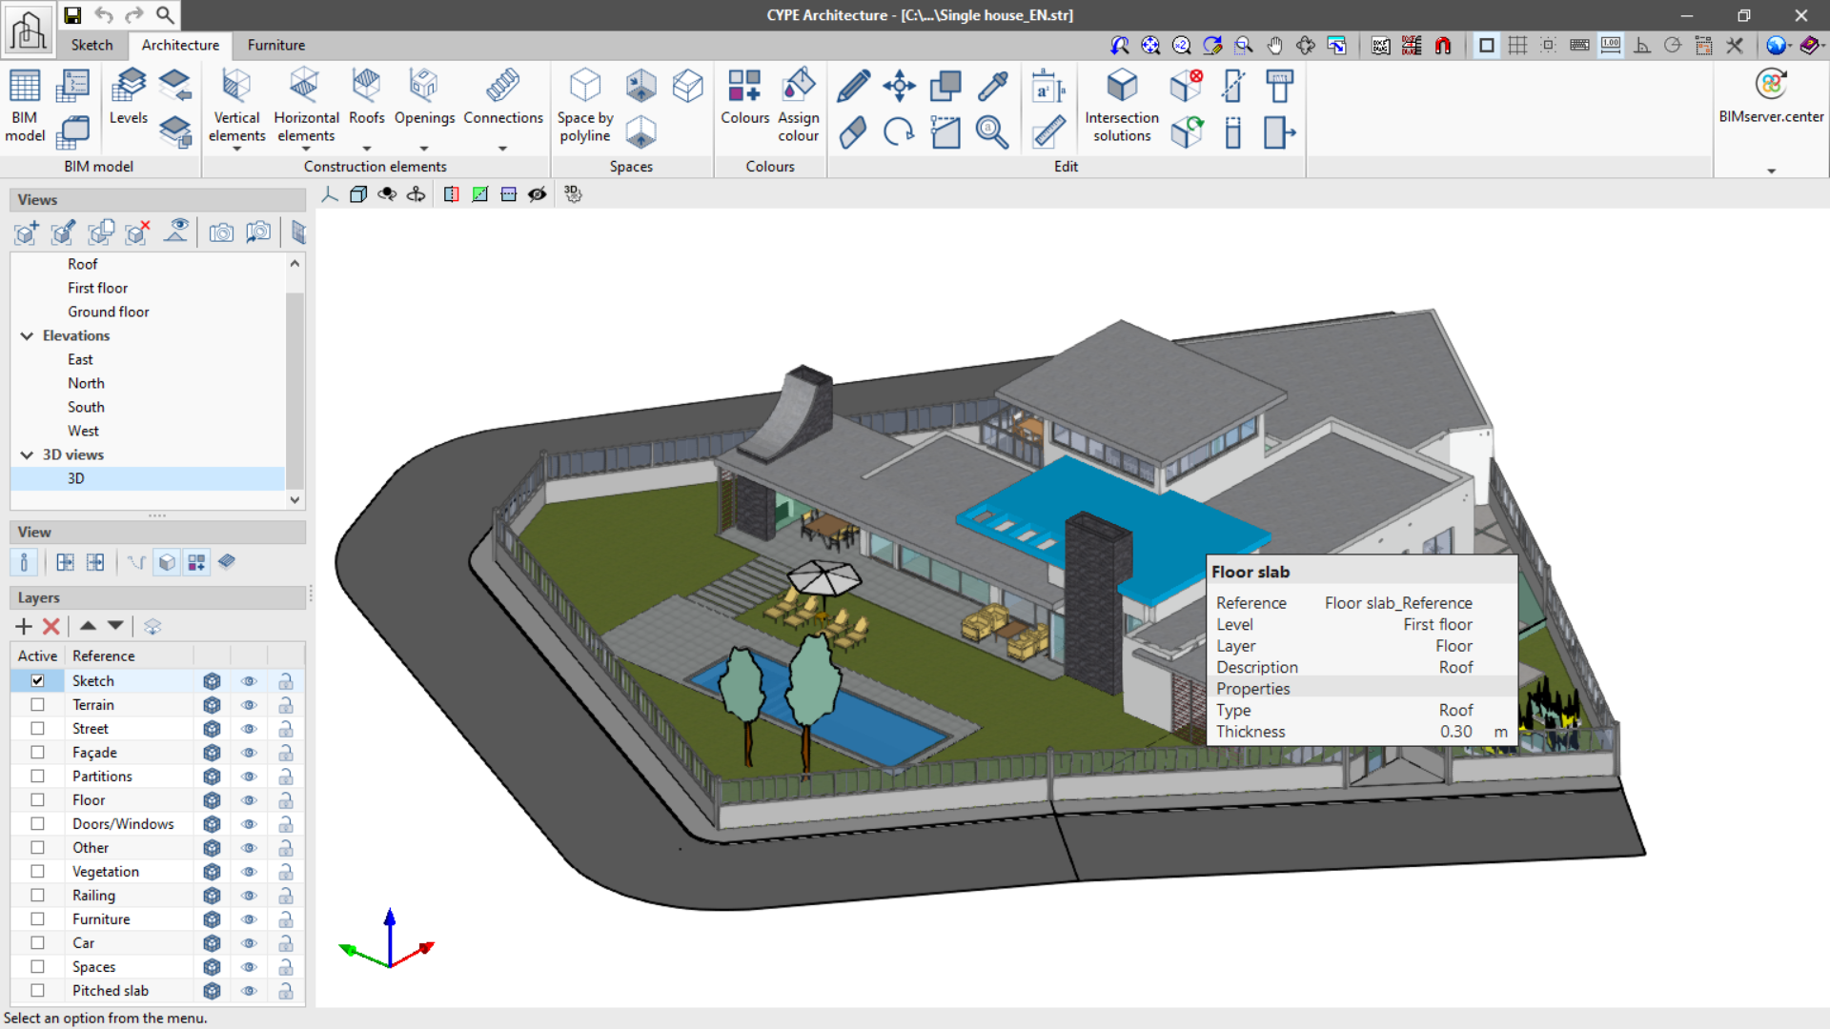This screenshot has height=1029, width=1830.
Task: Move selected layer down
Action: tap(115, 626)
